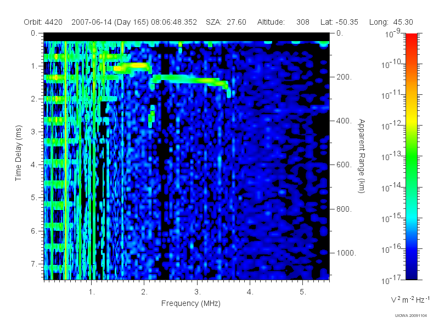The width and height of the screenshot is (439, 329).
Task: Click the 10⁻¹⁰ color scale label
Action: 392,64
